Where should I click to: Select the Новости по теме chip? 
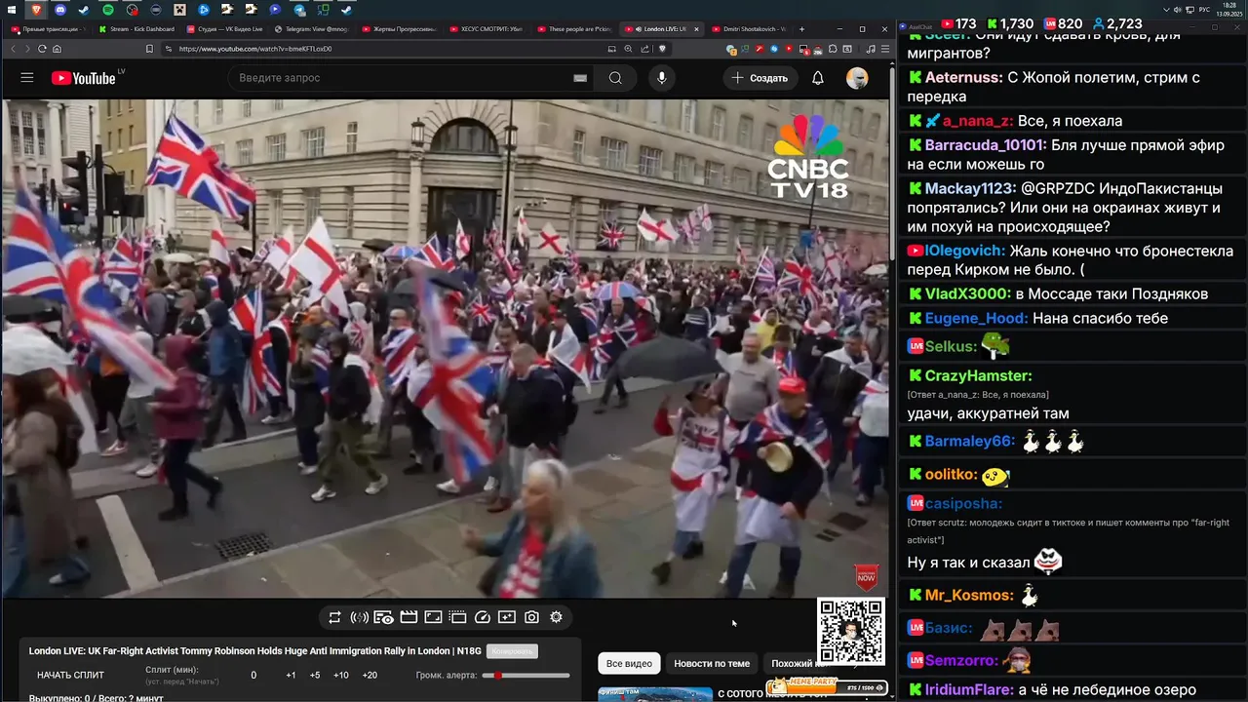click(712, 664)
